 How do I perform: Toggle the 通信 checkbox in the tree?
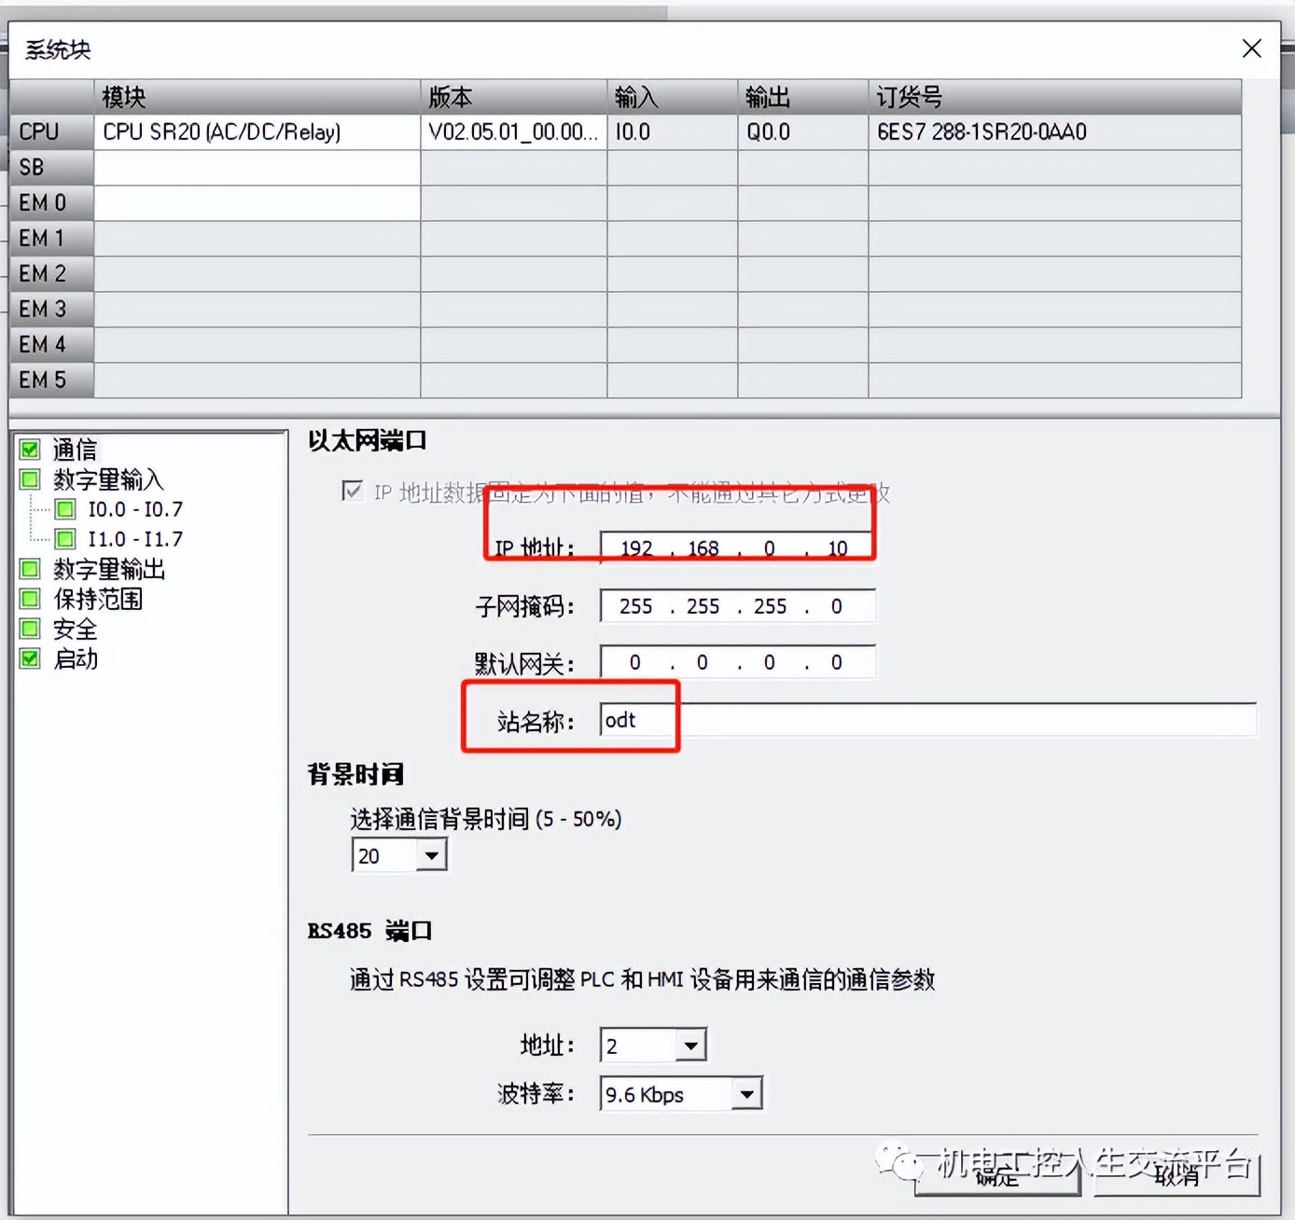30,450
